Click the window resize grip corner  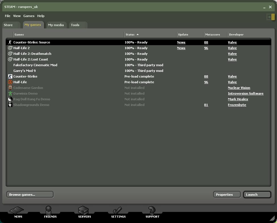tap(272, 218)
